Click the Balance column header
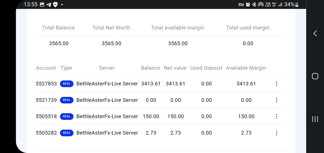Image resolution: width=324 pixels, height=153 pixels. pos(150,68)
